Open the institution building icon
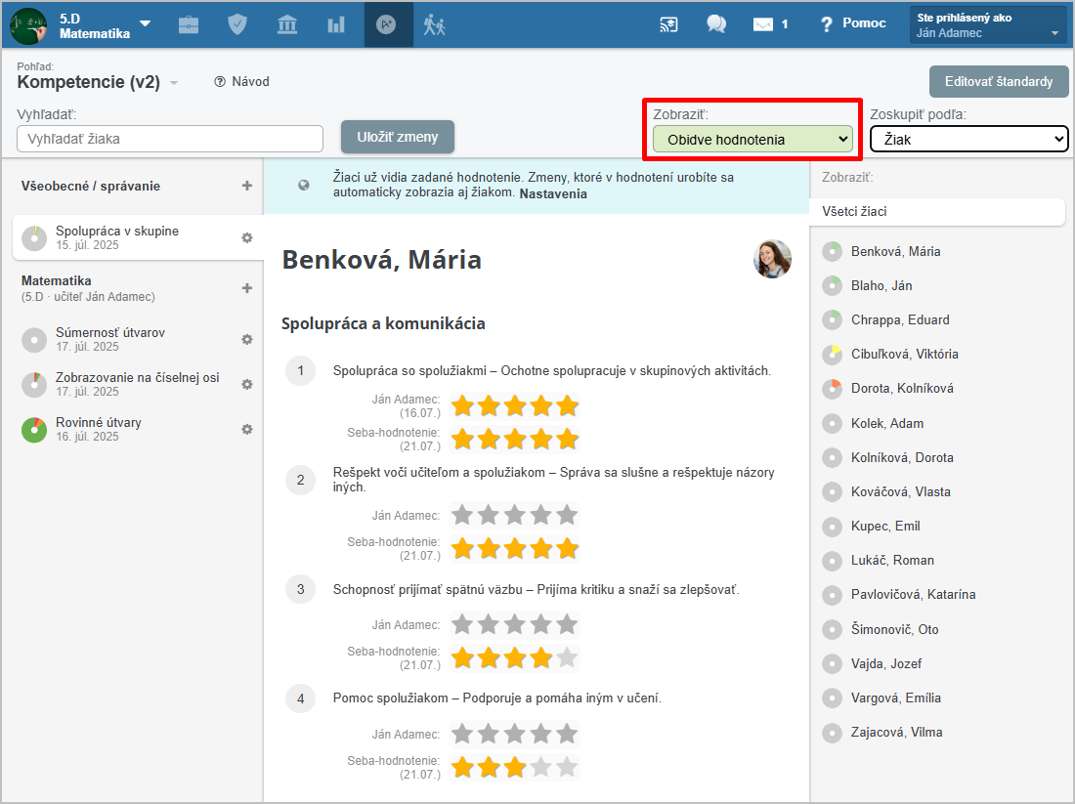The image size is (1075, 804). [x=287, y=25]
